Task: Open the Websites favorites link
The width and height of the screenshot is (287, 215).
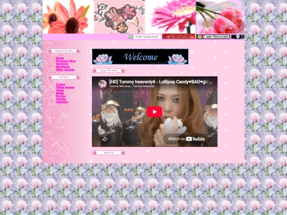Action: (x=62, y=102)
